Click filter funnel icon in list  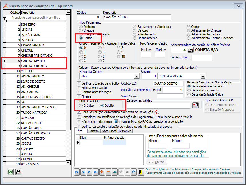pos(5,18)
